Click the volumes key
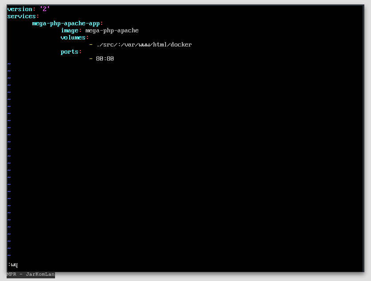The height and width of the screenshot is (281, 371). click(x=73, y=37)
